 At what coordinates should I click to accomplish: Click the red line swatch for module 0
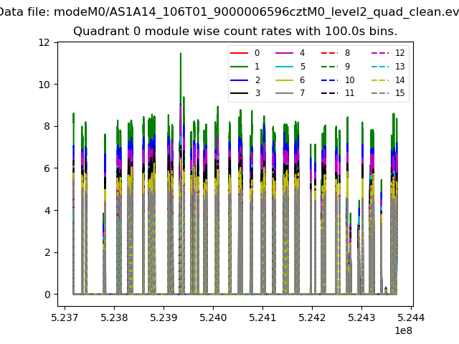(239, 53)
